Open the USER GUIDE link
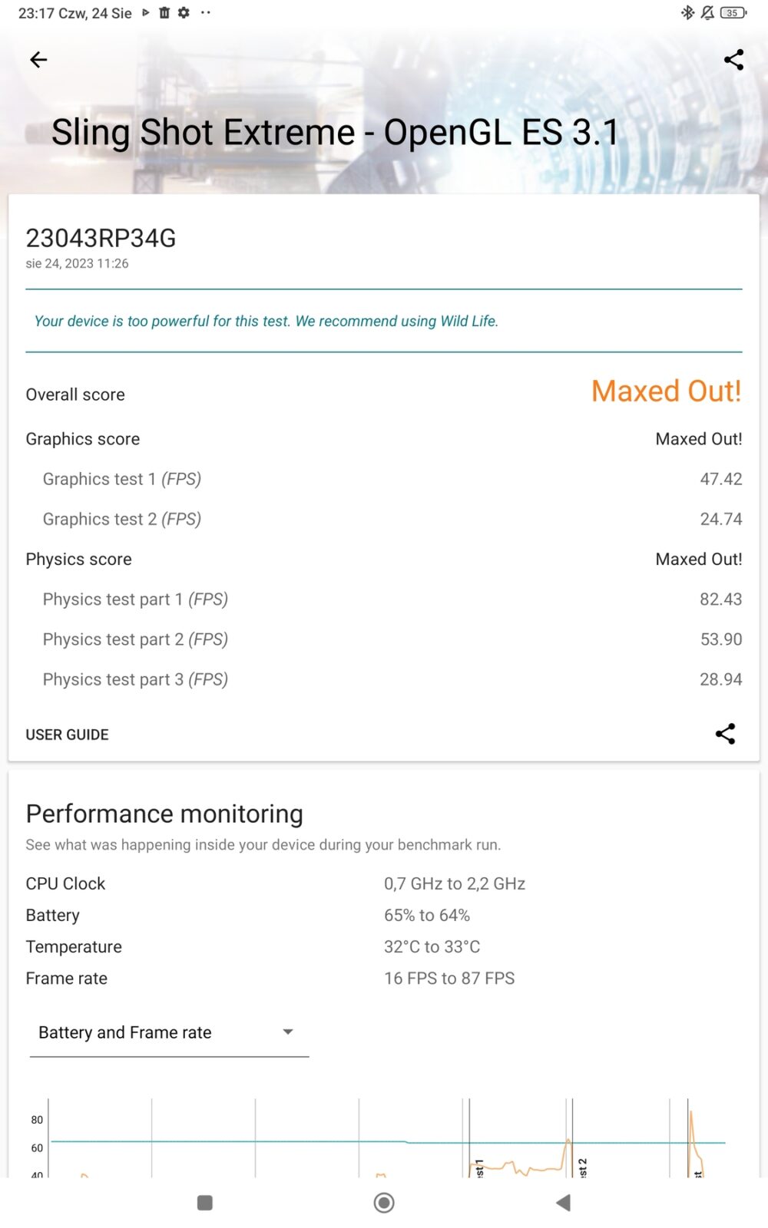The width and height of the screenshot is (768, 1228). coord(68,734)
